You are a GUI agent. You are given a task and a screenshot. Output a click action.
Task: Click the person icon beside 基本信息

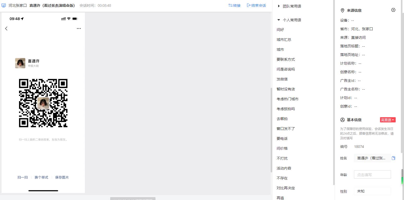pyautogui.click(x=343, y=120)
